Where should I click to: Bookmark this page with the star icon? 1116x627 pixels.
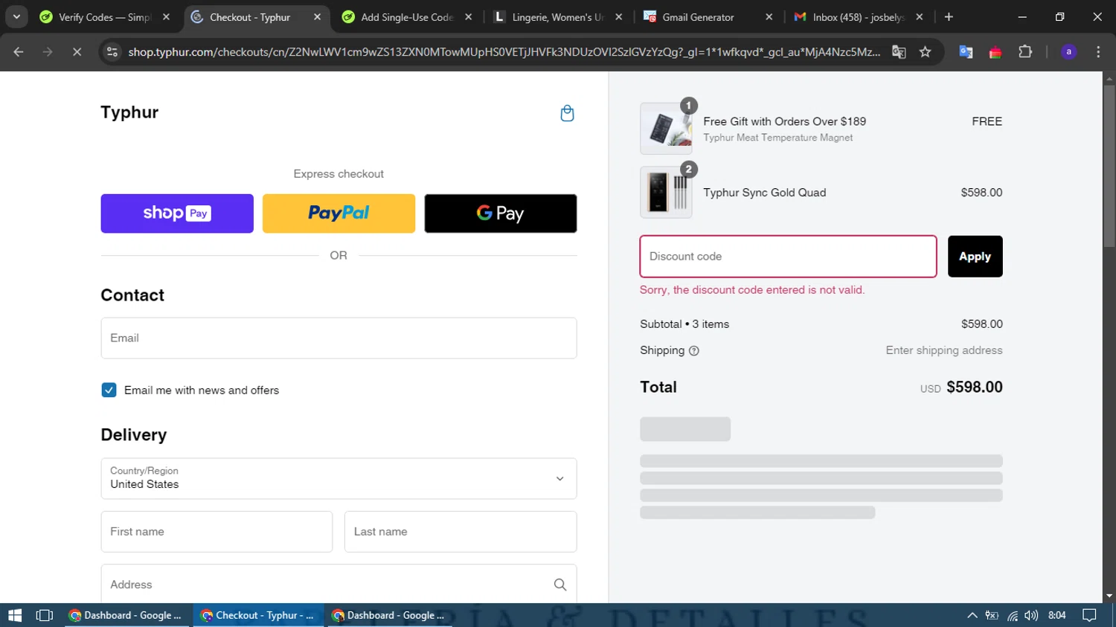[x=925, y=51]
